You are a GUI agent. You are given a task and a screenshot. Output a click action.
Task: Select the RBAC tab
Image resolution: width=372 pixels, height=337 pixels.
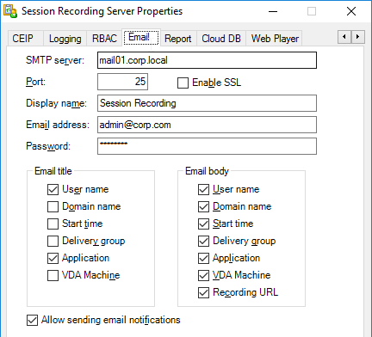pyautogui.click(x=104, y=39)
